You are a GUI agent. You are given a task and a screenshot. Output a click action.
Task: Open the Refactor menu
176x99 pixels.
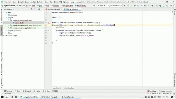point(40,2)
